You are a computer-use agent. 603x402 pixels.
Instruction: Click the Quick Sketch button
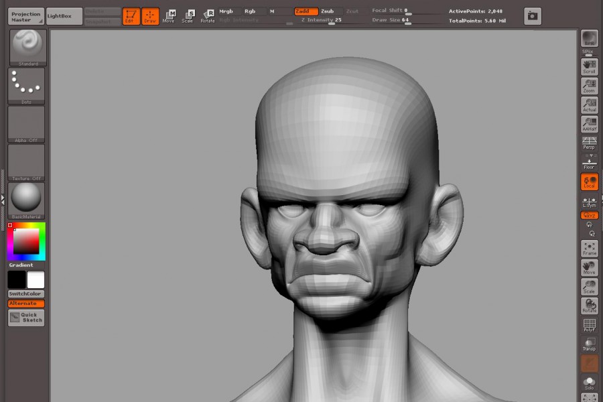click(26, 318)
